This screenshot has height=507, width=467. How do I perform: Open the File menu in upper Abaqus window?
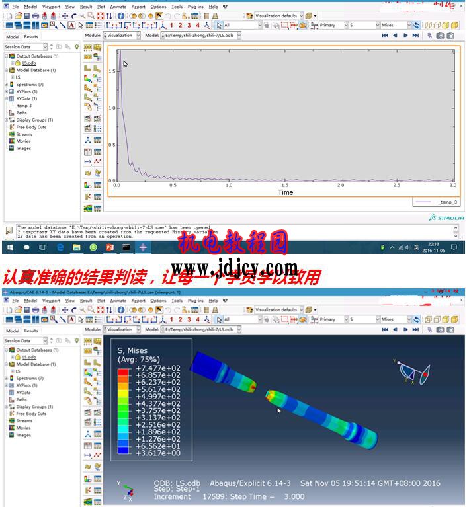tap(15, 7)
